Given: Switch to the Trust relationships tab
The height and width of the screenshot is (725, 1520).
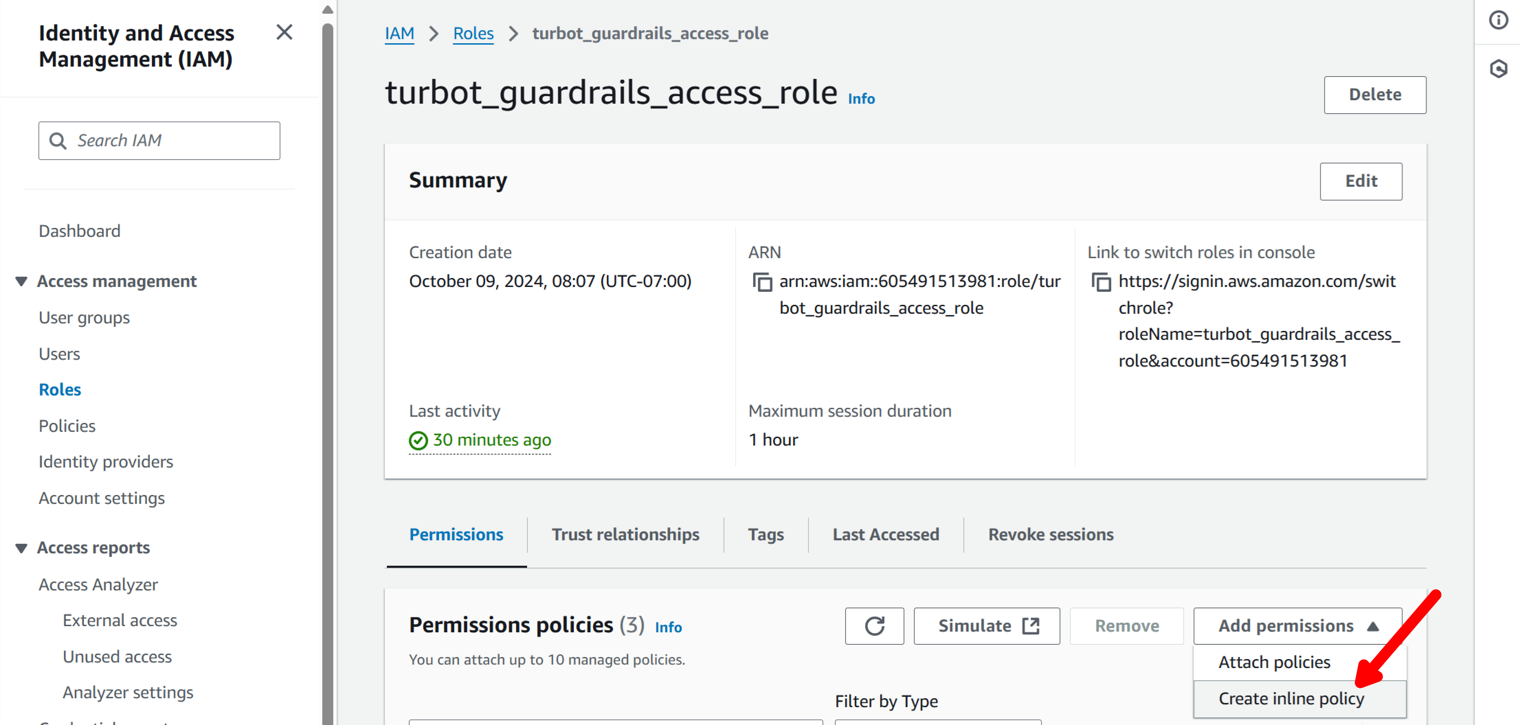Looking at the screenshot, I should (625, 534).
